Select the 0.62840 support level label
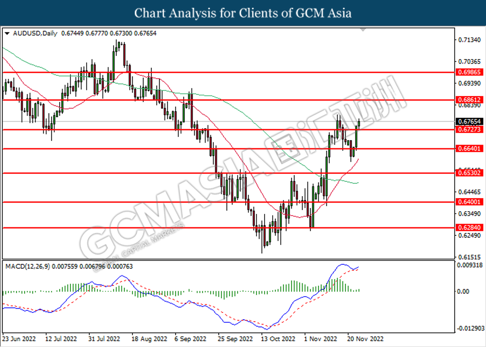 coord(469,227)
